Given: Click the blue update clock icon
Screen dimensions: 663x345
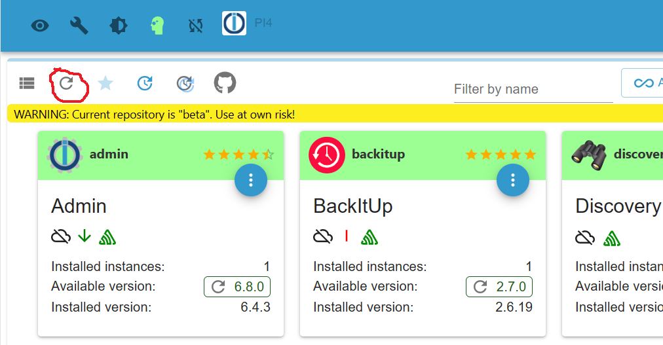Looking at the screenshot, I should pos(145,83).
